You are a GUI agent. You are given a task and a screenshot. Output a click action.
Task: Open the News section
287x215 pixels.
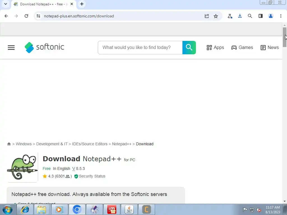[x=270, y=48]
